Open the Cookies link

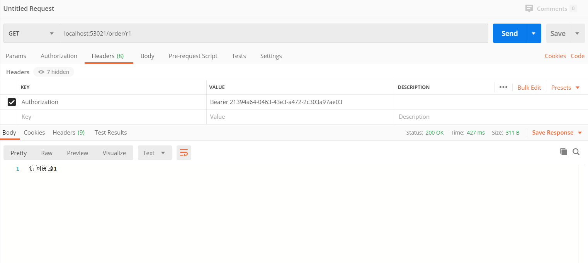tap(555, 56)
